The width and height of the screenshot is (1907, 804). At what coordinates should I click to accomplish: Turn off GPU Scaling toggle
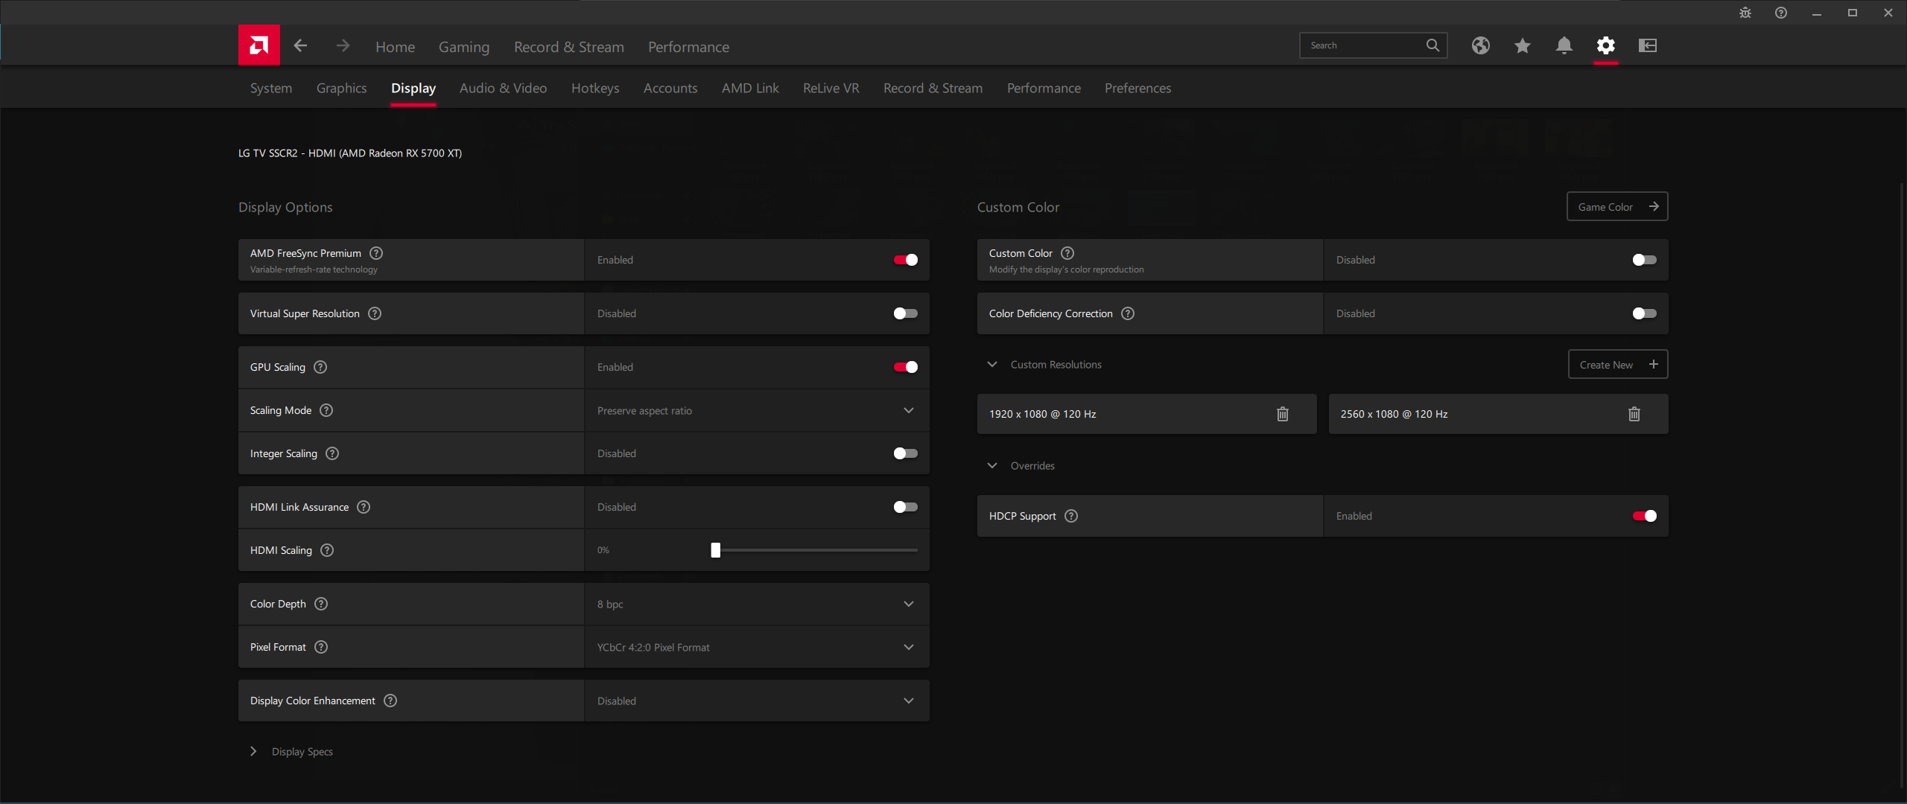906,367
